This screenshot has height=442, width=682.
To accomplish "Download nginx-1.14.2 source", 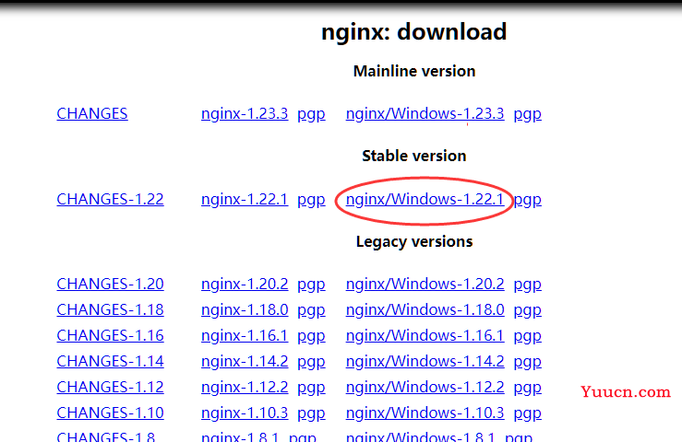I will pyautogui.click(x=245, y=361).
